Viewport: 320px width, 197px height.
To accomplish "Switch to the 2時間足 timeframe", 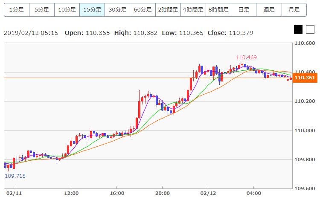I will tap(168, 9).
